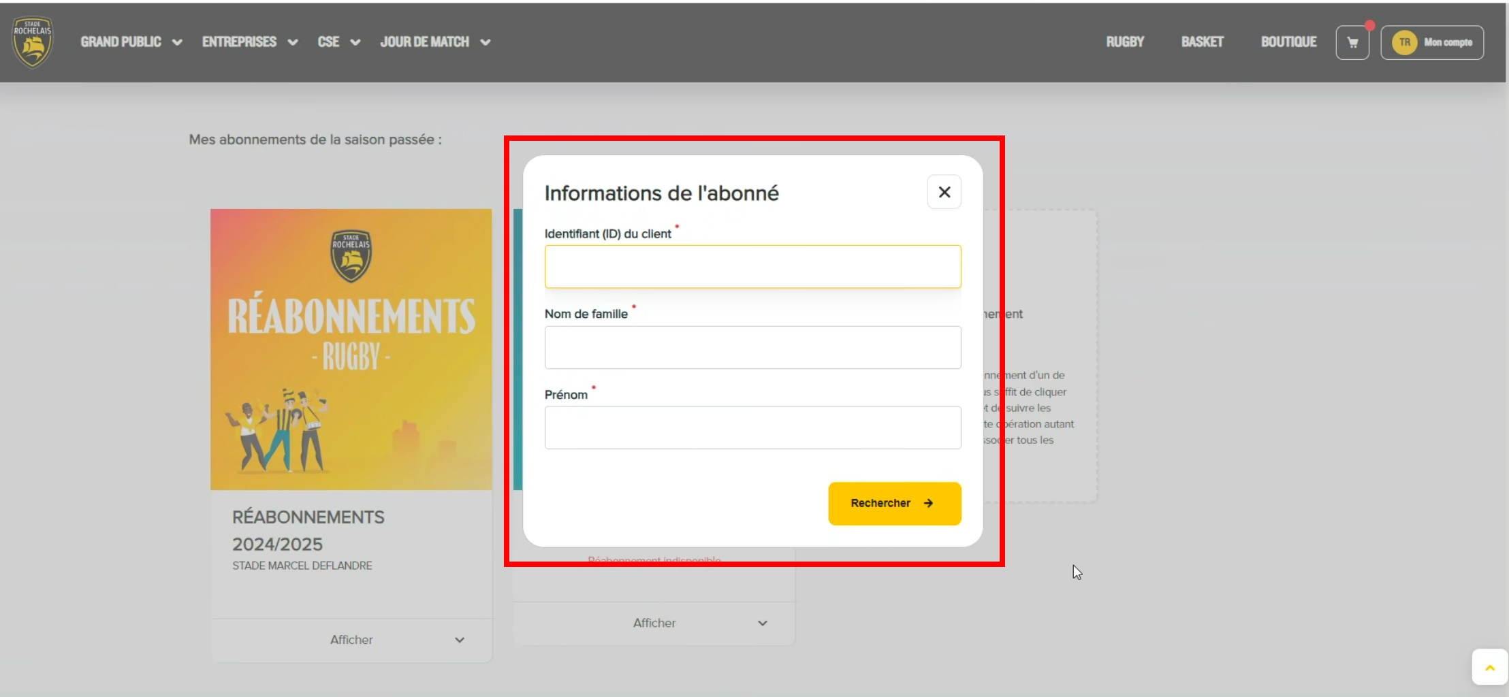This screenshot has width=1509, height=697.
Task: Click the TR account avatar
Action: 1404,42
